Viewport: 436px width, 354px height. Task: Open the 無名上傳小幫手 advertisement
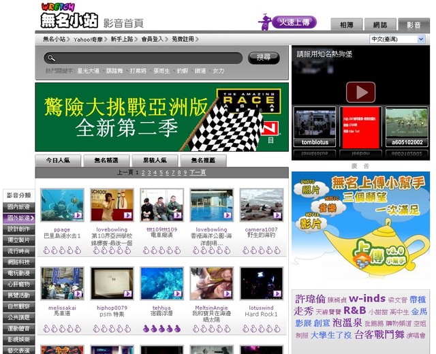[360, 225]
